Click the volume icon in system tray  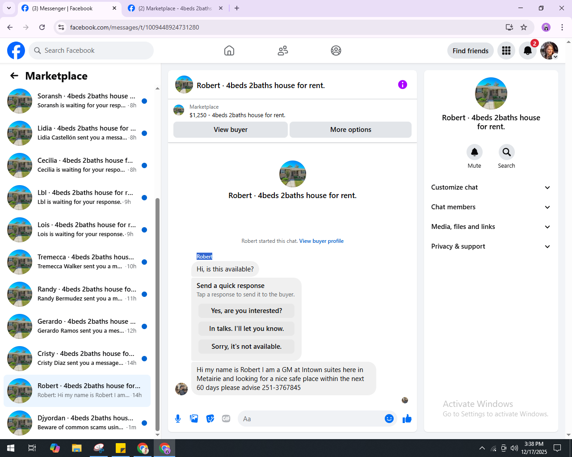tap(514, 448)
